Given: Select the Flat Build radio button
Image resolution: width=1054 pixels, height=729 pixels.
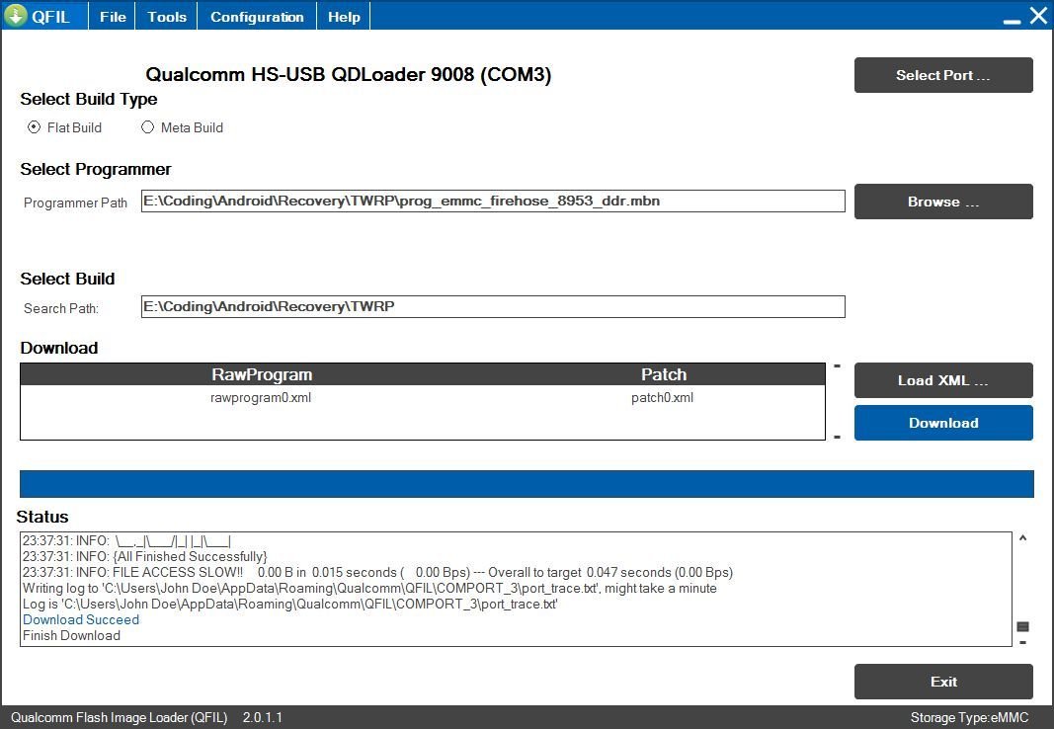Looking at the screenshot, I should coord(34,127).
